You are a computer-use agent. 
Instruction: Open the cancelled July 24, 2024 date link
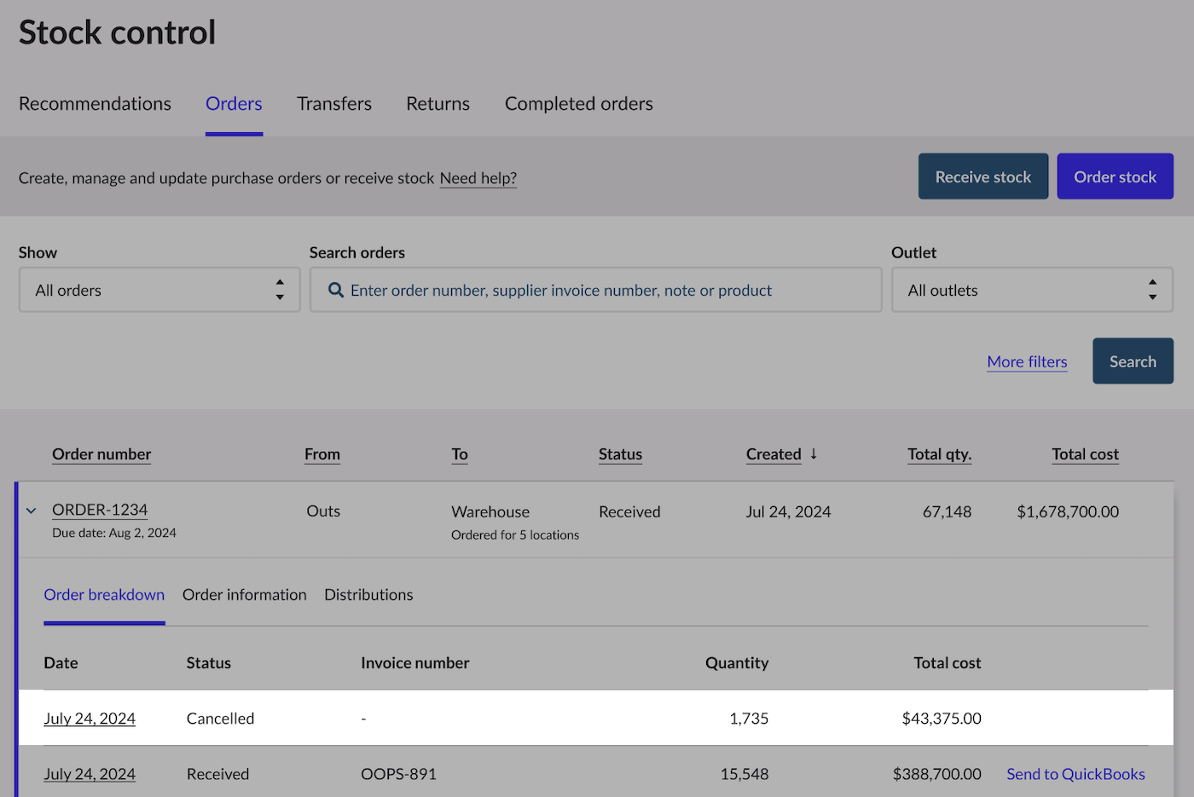[x=90, y=719]
